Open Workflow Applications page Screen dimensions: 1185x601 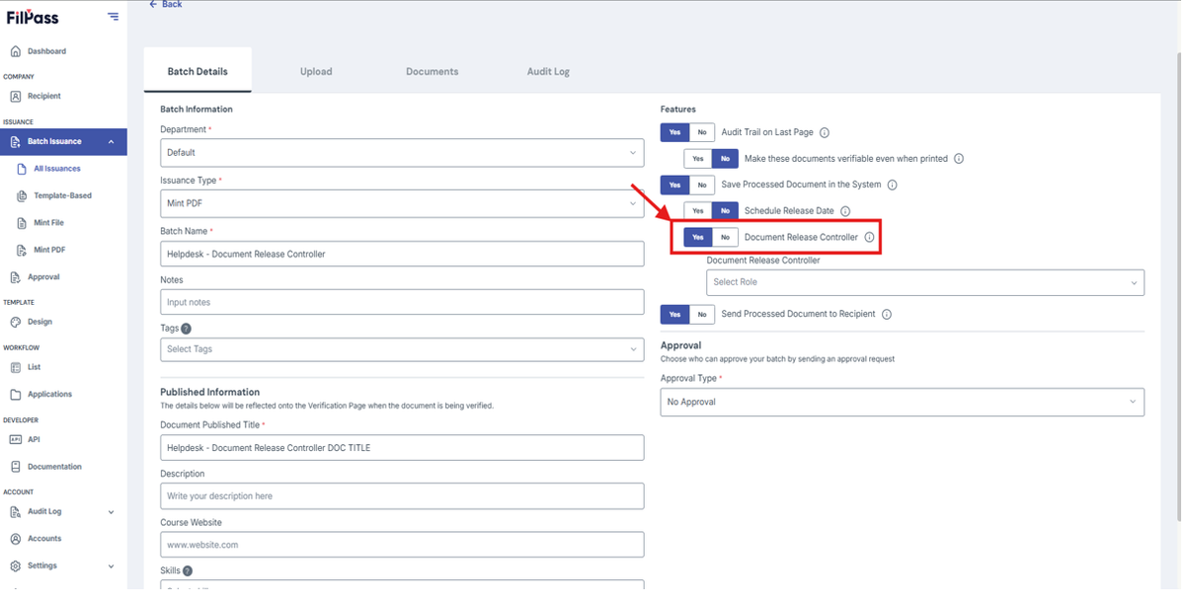(x=41, y=395)
